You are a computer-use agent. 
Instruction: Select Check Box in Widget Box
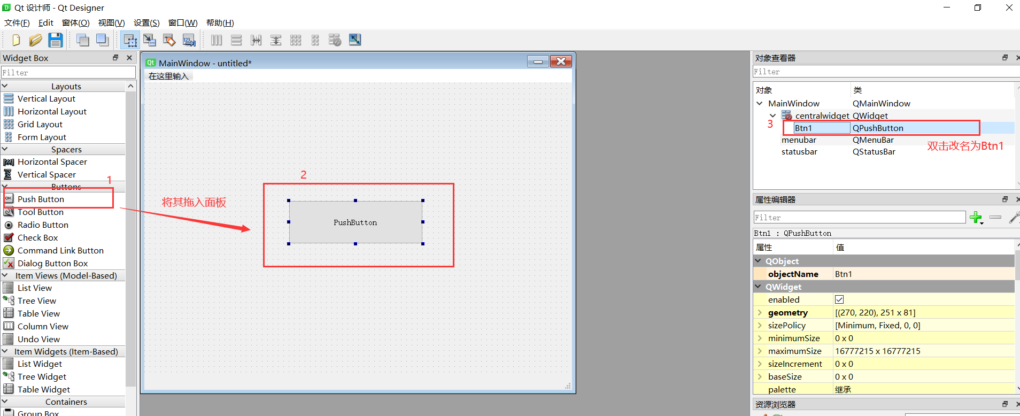(37, 237)
